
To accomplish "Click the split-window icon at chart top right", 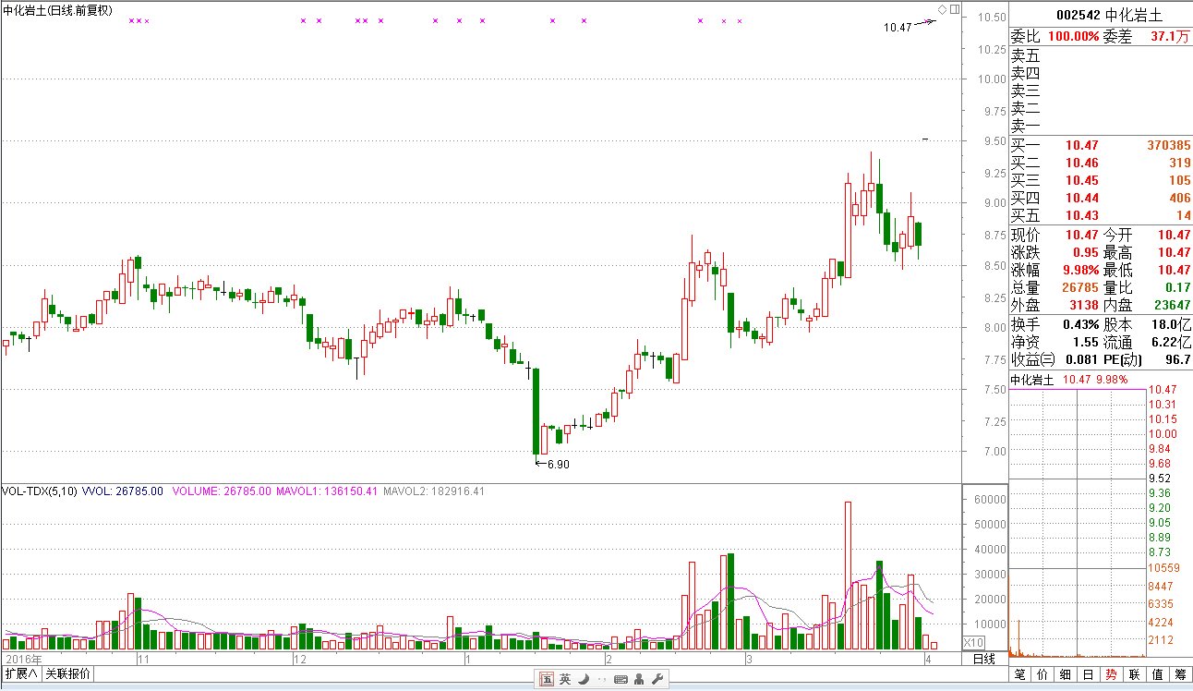I will click(x=955, y=9).
